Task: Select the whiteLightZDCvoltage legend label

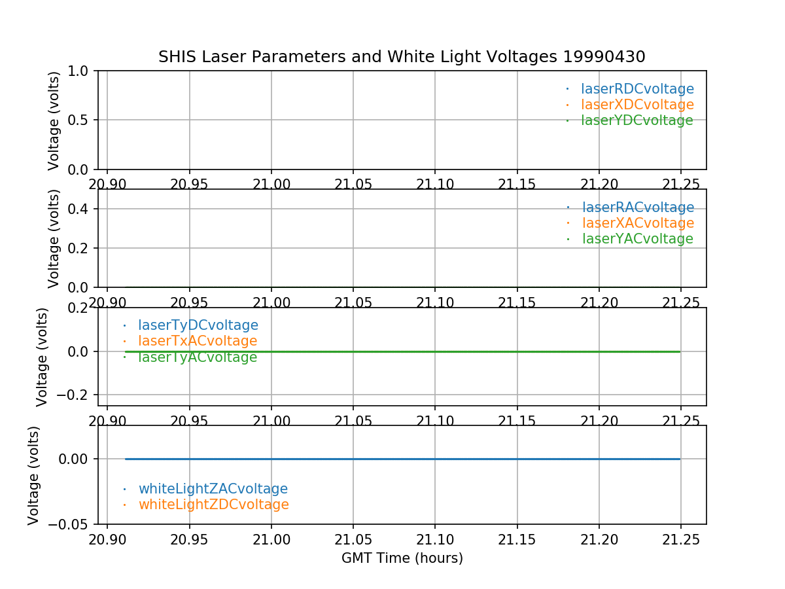Action: [x=213, y=505]
